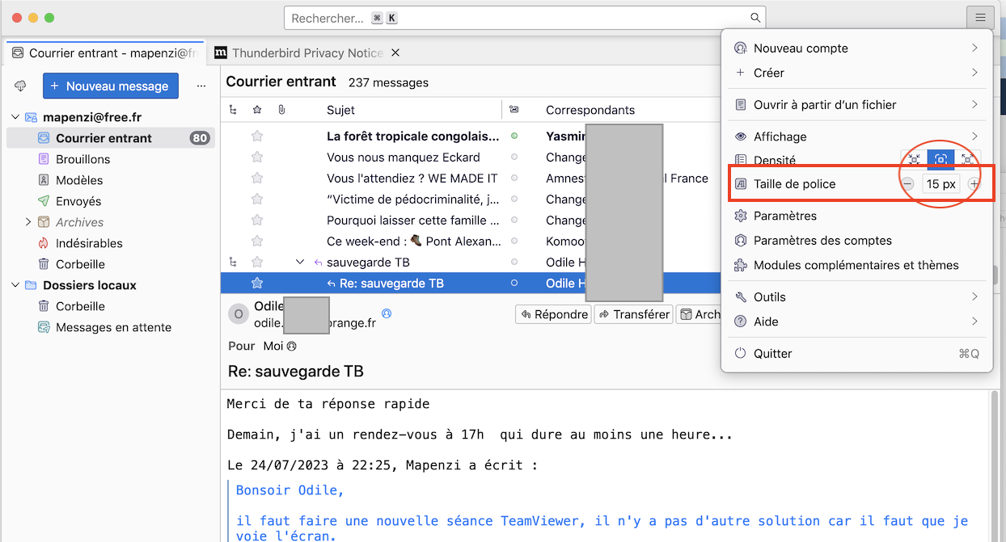Image resolution: width=1006 pixels, height=542 pixels.
Task: Select compact density option
Action: tap(914, 160)
